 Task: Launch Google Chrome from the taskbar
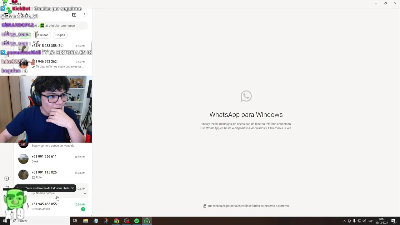tap(116, 221)
